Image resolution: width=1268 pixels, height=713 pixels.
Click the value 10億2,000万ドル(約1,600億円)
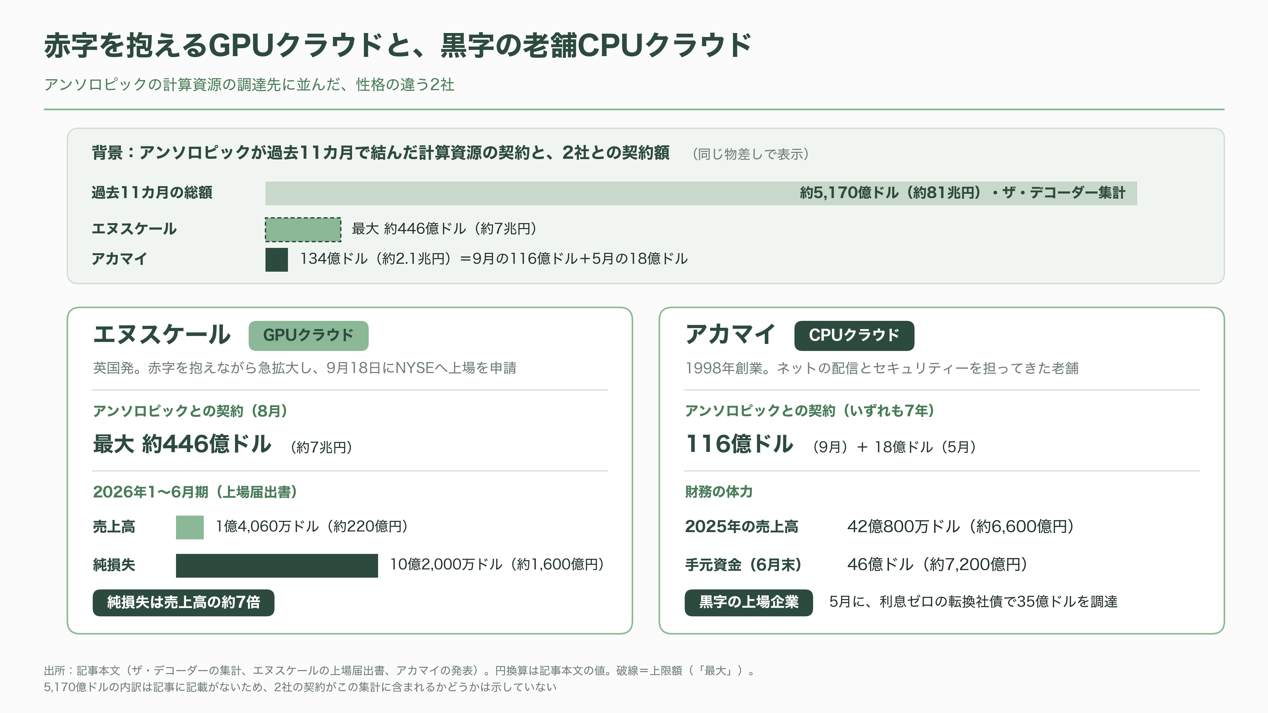pyautogui.click(x=497, y=564)
